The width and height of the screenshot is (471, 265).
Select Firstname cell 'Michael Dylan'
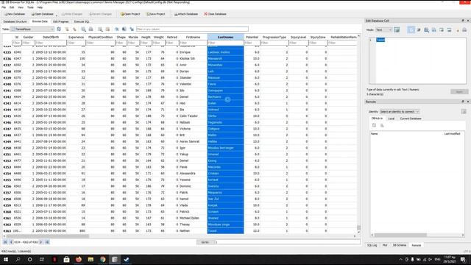[x=193, y=218]
